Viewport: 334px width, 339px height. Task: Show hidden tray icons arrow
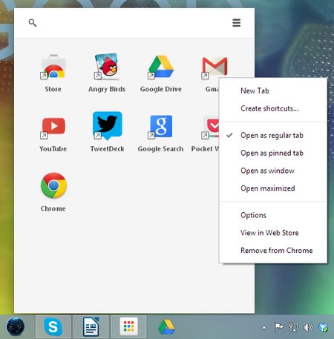(264, 328)
